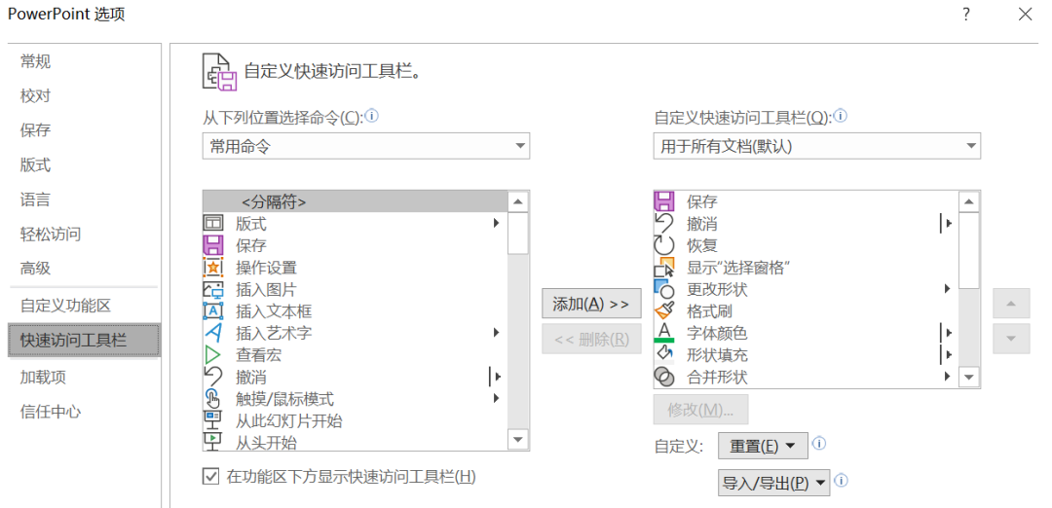The image size is (1052, 508).
Task: Click the move down arrow button
Action: click(1011, 339)
